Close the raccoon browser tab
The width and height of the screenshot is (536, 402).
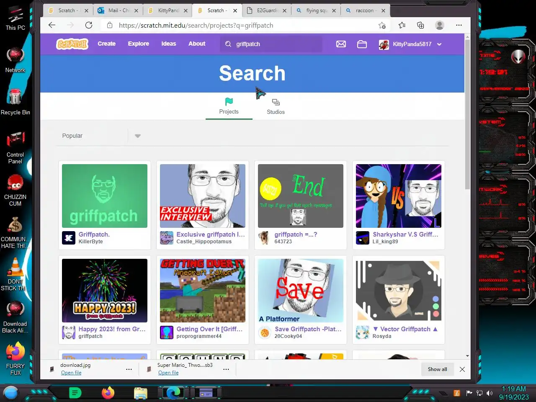point(383,10)
